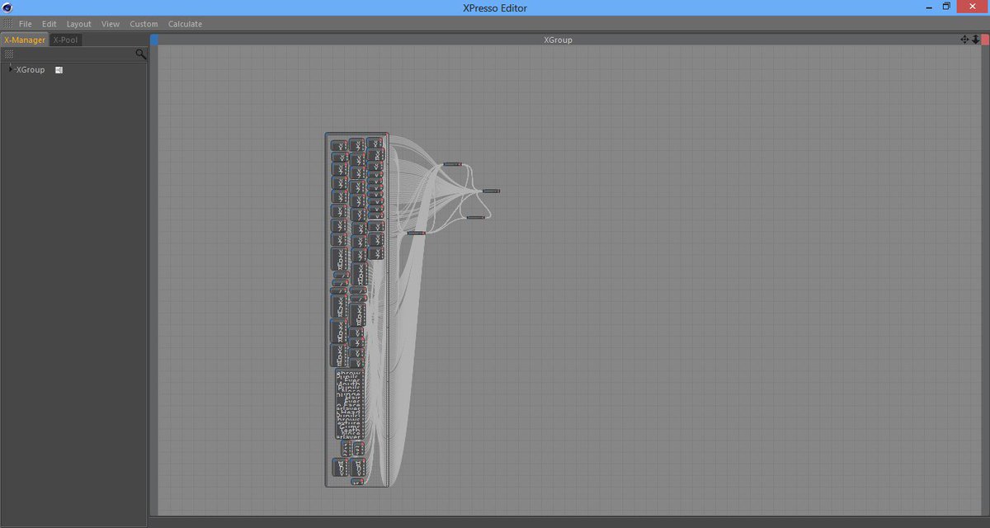
Task: Select the topmost small node right of the group
Action: click(x=453, y=164)
